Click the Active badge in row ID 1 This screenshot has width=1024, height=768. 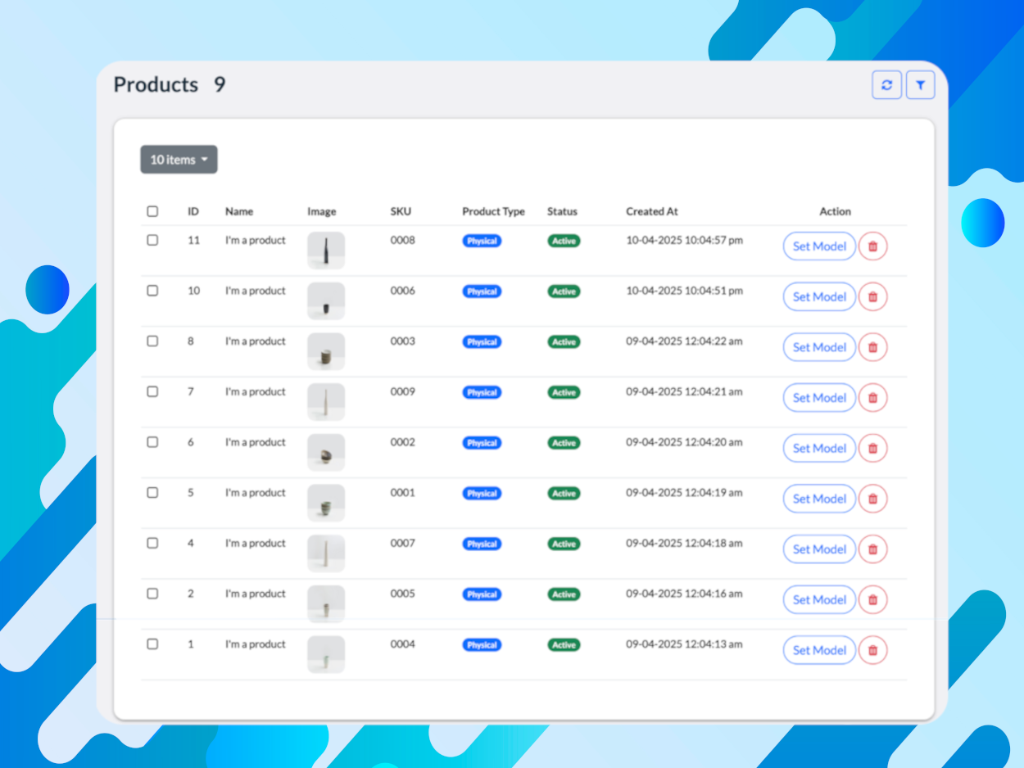click(564, 645)
